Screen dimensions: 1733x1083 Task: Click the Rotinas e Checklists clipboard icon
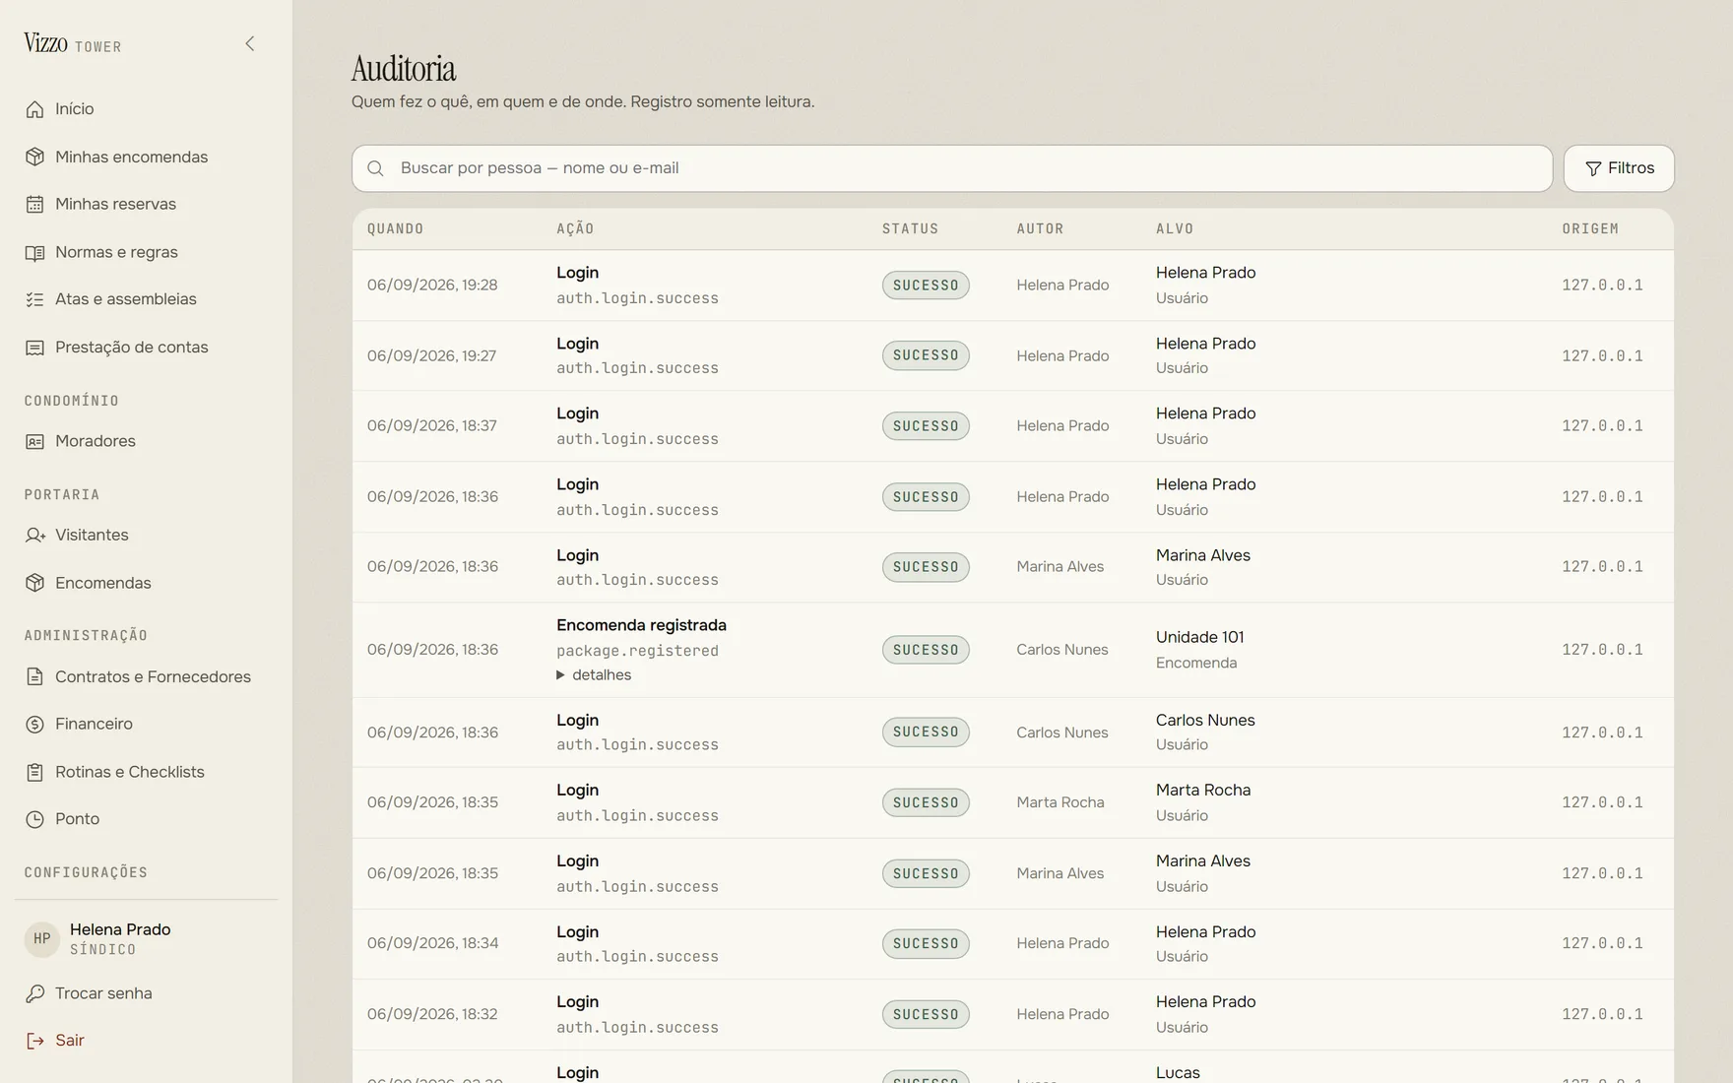pyautogui.click(x=34, y=772)
